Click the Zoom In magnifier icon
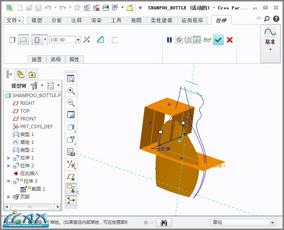This screenshot has width=284, height=230. pos(71,91)
